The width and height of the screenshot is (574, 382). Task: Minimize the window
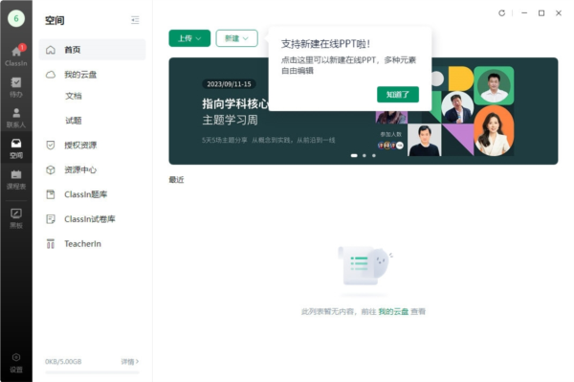coord(524,13)
